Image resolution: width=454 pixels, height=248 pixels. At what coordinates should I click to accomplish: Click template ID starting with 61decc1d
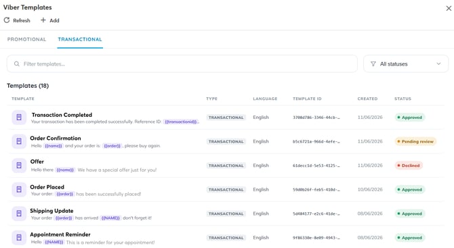pos(316,166)
